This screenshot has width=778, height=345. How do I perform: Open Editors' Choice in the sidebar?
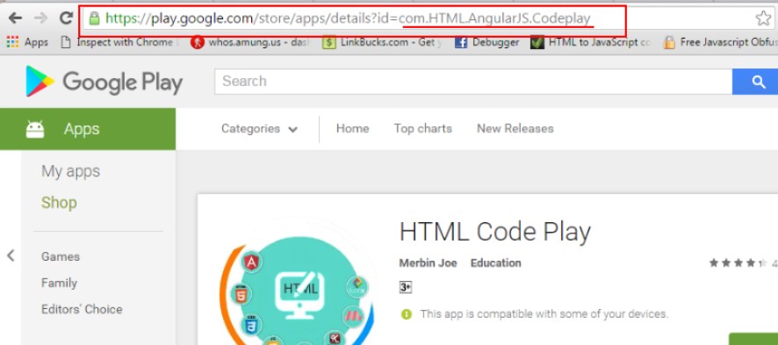coord(82,309)
